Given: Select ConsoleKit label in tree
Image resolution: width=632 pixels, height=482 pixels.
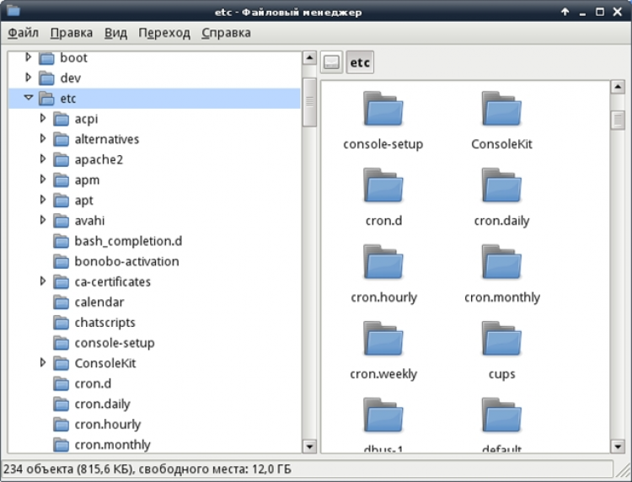Looking at the screenshot, I should pos(105,363).
